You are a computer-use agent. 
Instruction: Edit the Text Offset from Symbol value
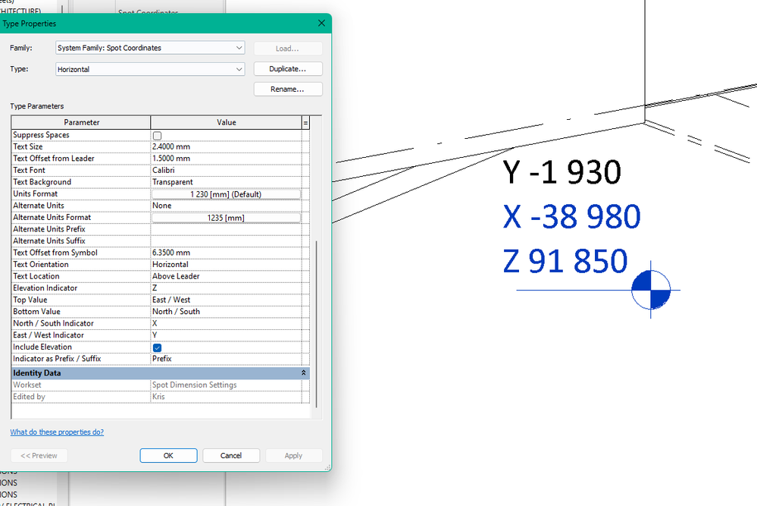(226, 253)
